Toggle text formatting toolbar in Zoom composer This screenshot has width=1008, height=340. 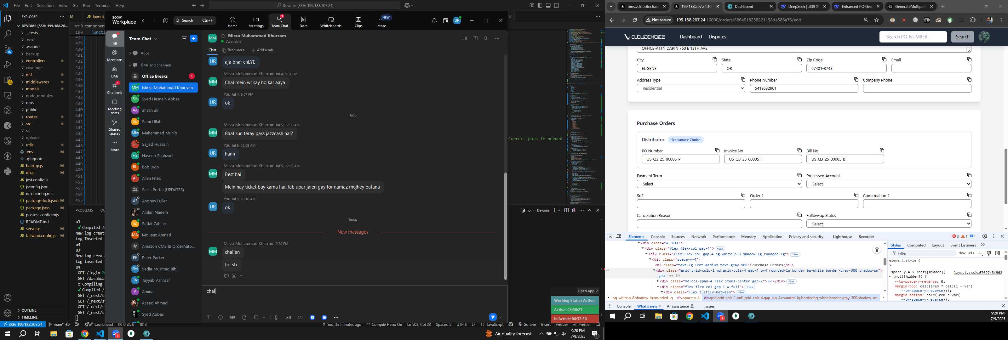coord(209,317)
